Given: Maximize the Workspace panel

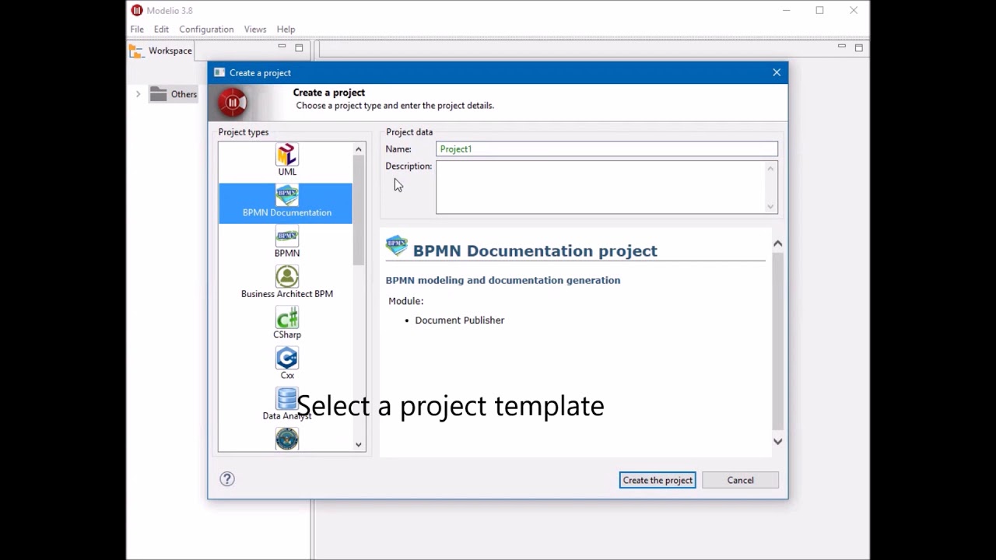Looking at the screenshot, I should click(299, 47).
